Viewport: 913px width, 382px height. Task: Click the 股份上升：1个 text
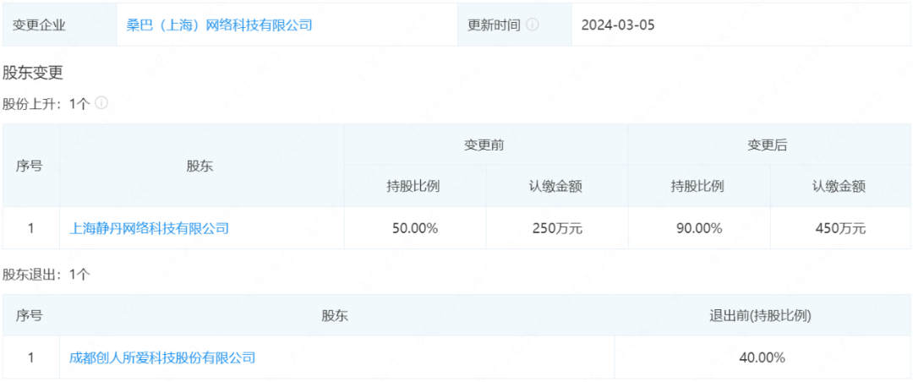[x=46, y=104]
